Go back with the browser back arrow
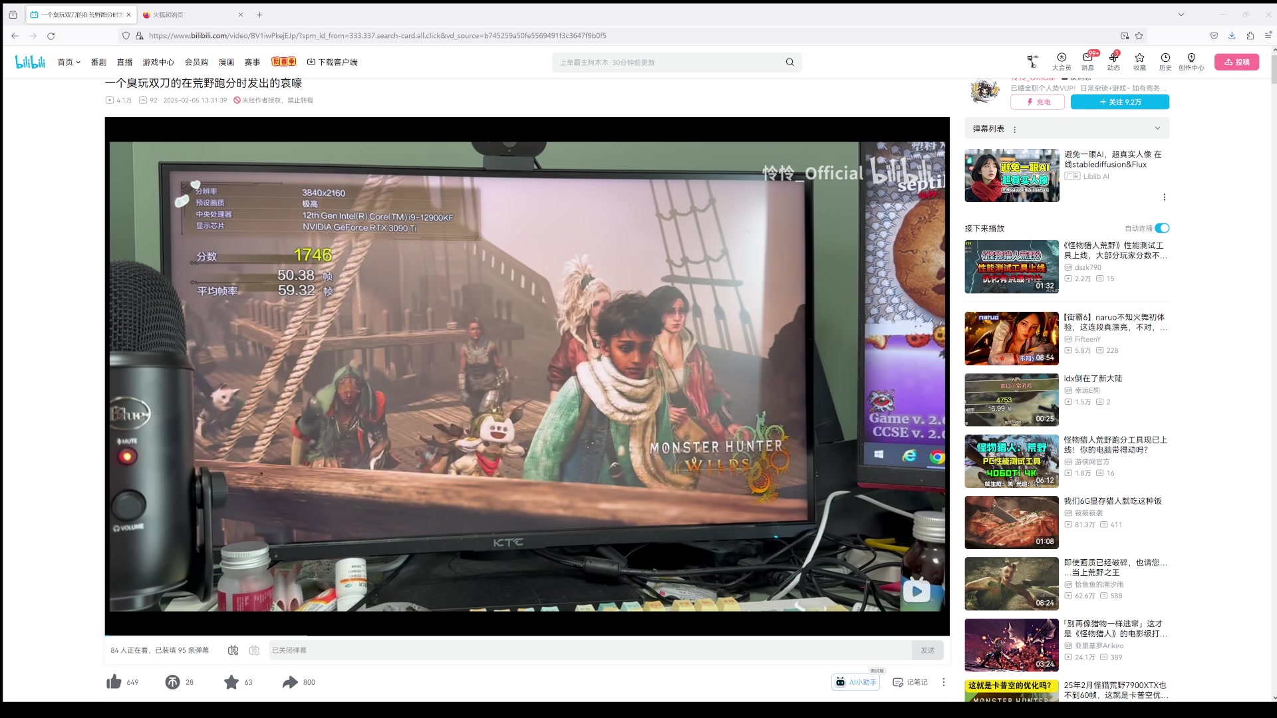The width and height of the screenshot is (1277, 718). coord(15,36)
